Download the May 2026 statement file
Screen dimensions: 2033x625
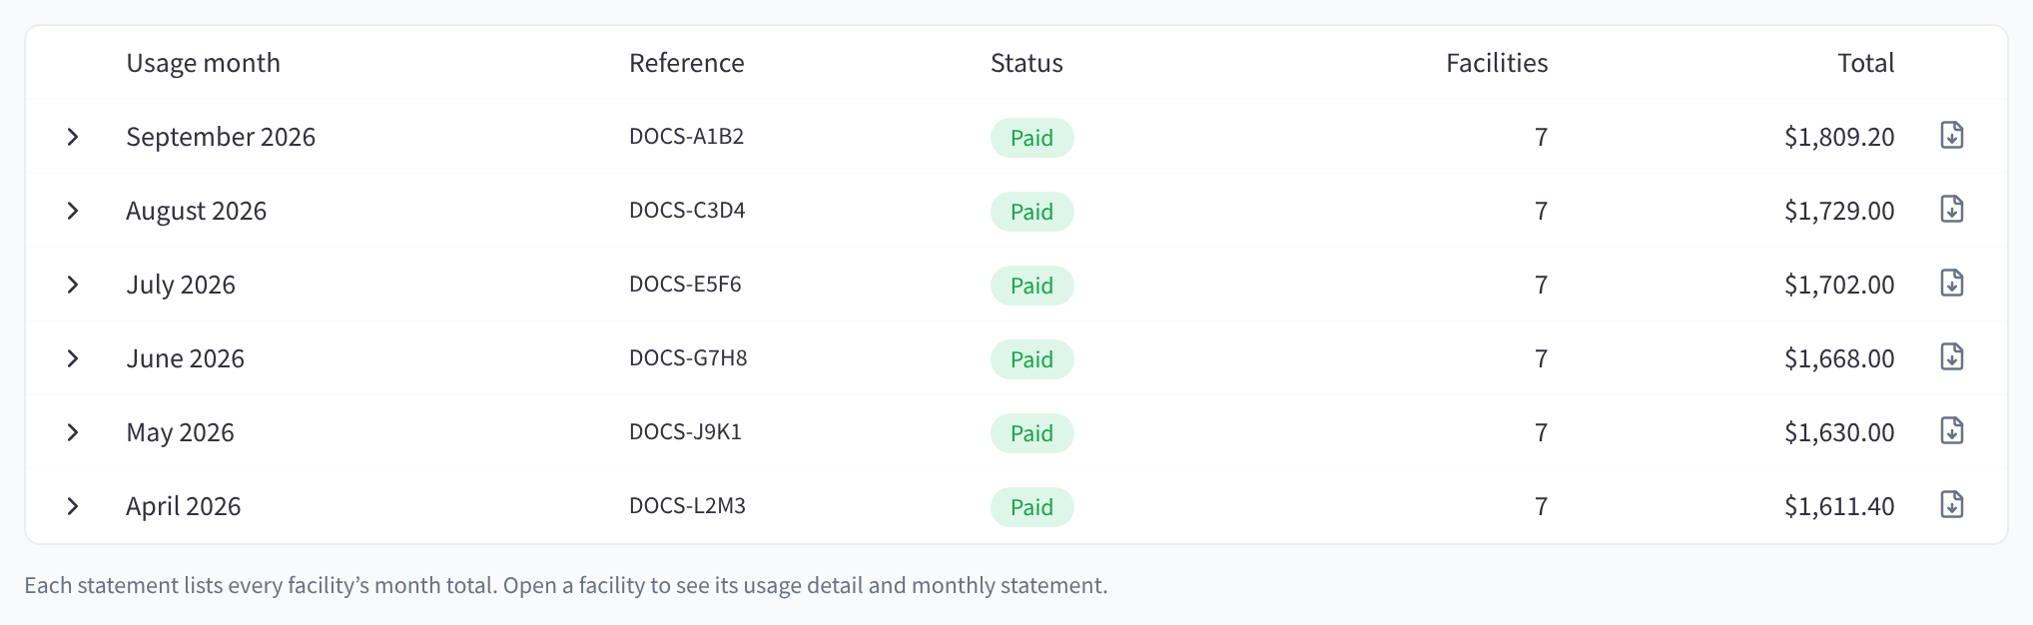click(1951, 430)
